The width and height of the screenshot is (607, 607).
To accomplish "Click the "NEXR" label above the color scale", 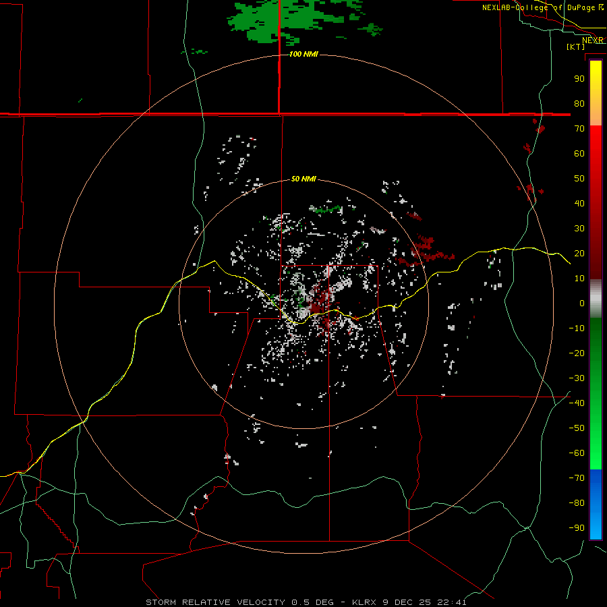I will pyautogui.click(x=593, y=40).
